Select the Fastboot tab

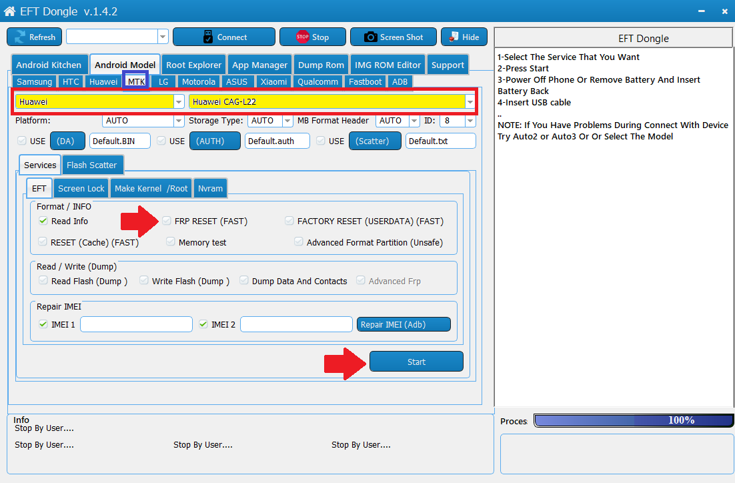click(x=365, y=81)
